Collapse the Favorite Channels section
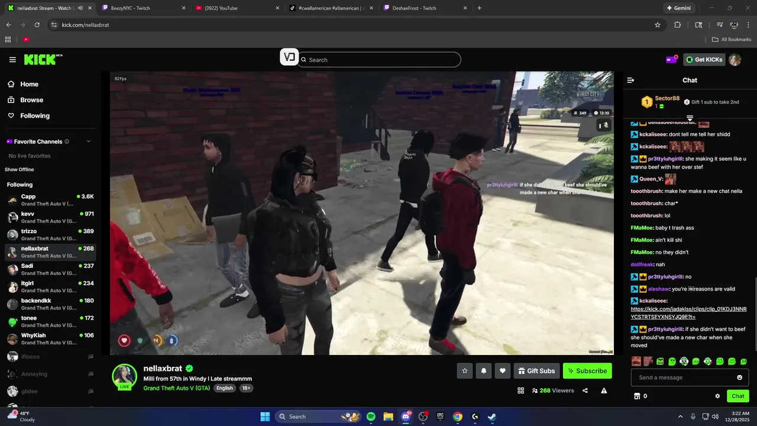This screenshot has height=426, width=757. pyautogui.click(x=89, y=141)
